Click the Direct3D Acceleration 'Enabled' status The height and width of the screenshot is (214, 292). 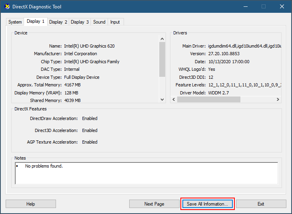click(90, 130)
